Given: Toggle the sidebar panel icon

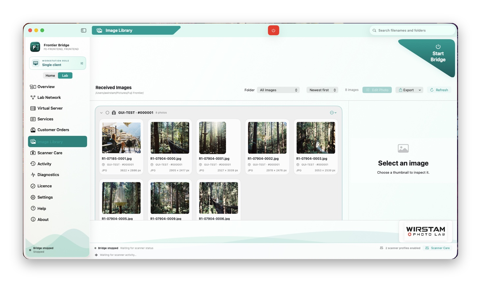Looking at the screenshot, I should coord(84,31).
